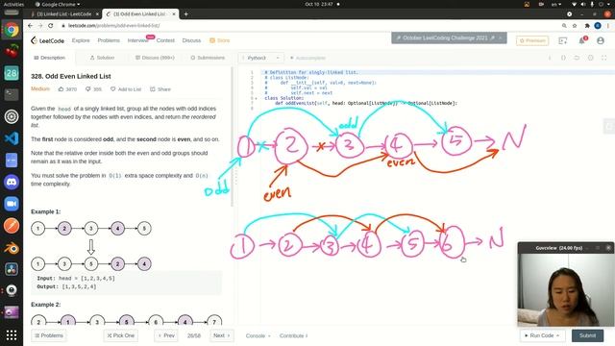Launch Visual Studio Code from dock
Image resolution: width=615 pixels, height=346 pixels.
point(12,138)
